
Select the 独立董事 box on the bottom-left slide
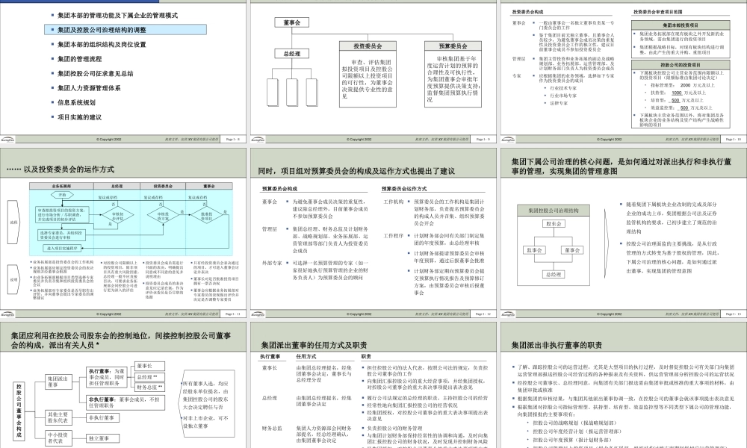[103, 438]
